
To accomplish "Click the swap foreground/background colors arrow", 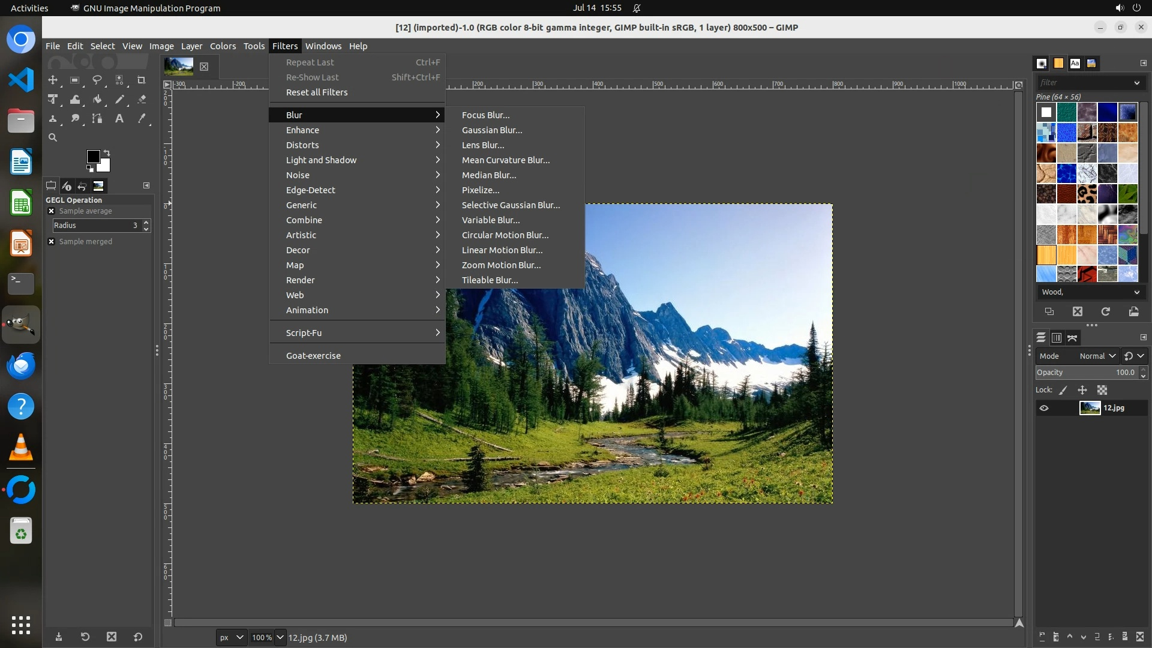I will pyautogui.click(x=107, y=152).
